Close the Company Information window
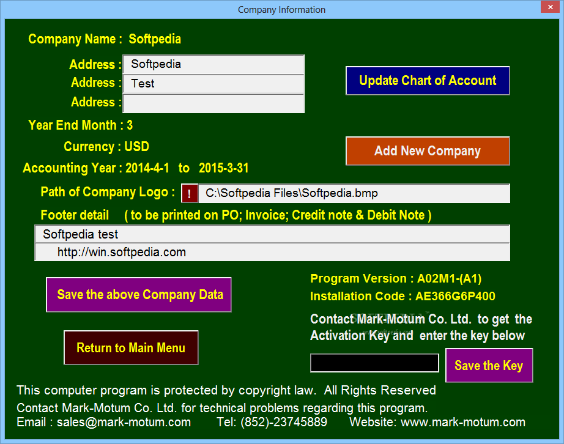 (x=551, y=7)
